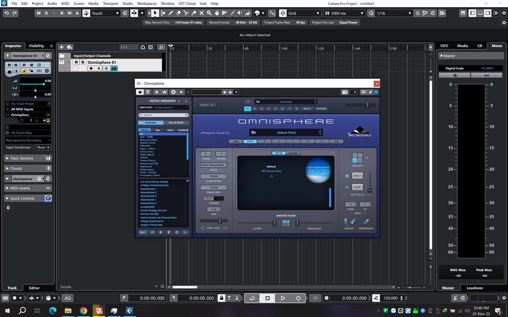
Task: Toggle monitor on the Omnisphere 01 track row
Action: click(x=98, y=68)
